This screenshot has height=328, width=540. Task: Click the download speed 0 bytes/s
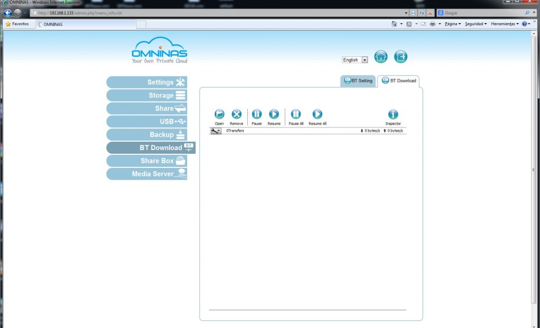point(370,131)
